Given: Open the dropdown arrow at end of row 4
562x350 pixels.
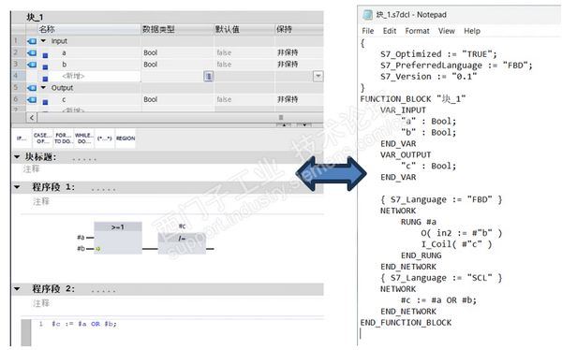Looking at the screenshot, I should pyautogui.click(x=318, y=76).
